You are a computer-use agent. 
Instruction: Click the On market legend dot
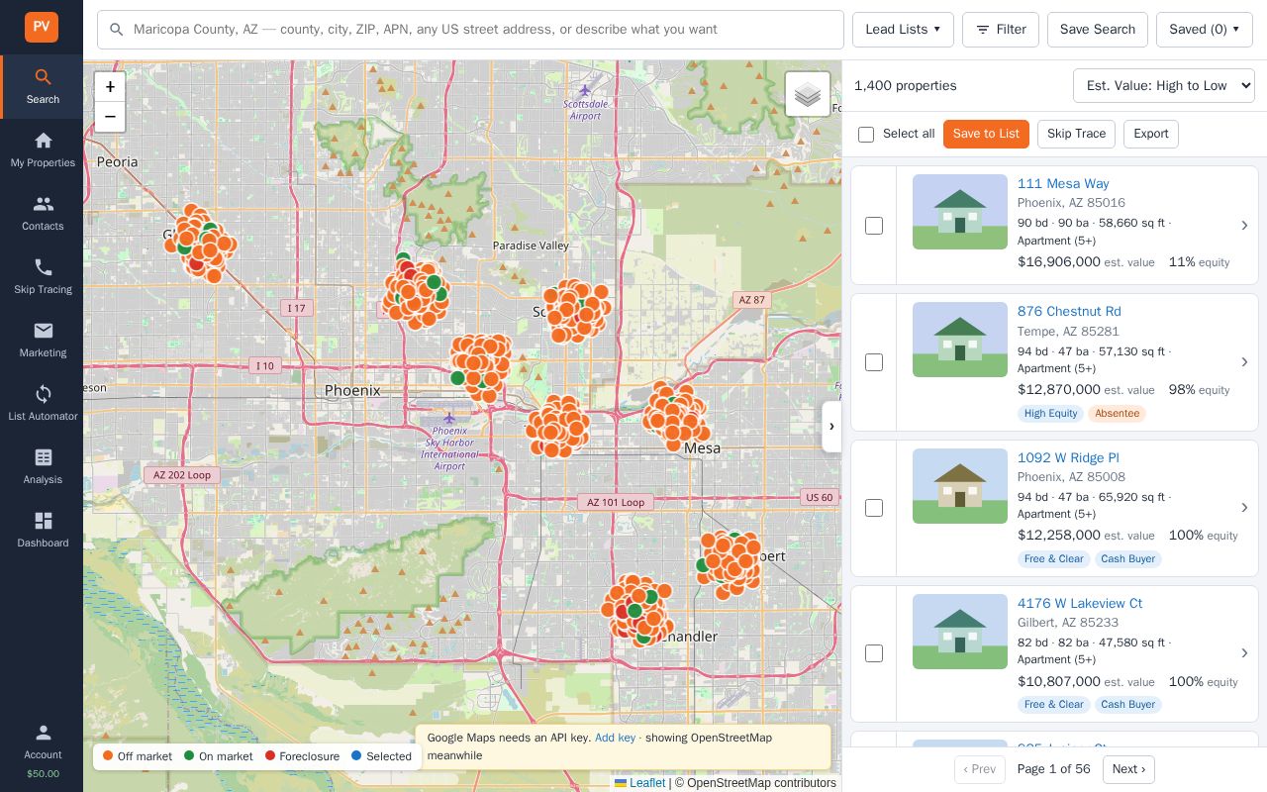point(189,755)
